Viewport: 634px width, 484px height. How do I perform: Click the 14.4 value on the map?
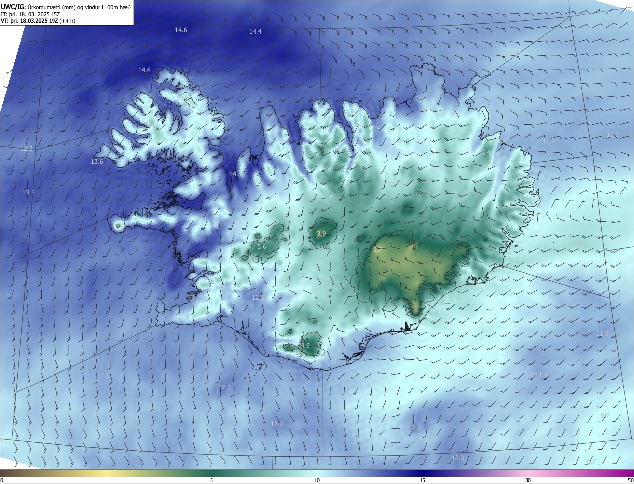coord(255,32)
